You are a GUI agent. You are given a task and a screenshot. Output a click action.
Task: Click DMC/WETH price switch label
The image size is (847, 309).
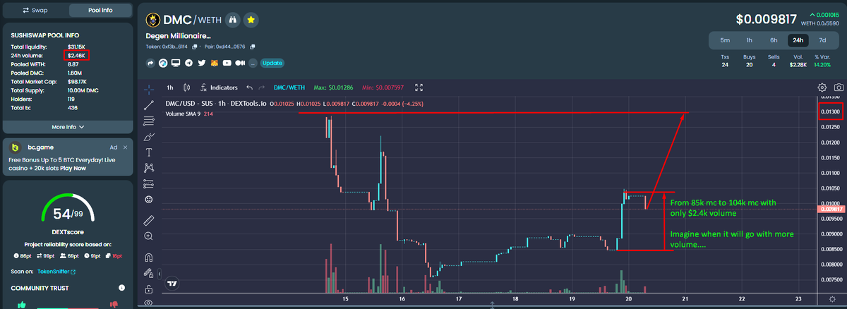coord(289,87)
